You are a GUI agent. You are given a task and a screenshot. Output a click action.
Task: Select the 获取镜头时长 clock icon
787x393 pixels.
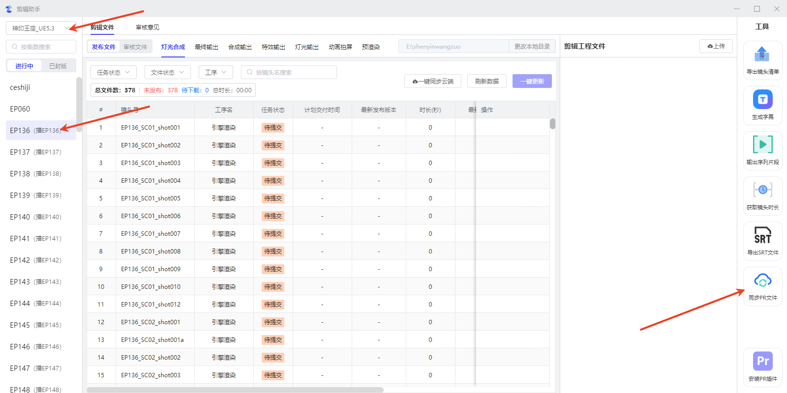coord(762,190)
